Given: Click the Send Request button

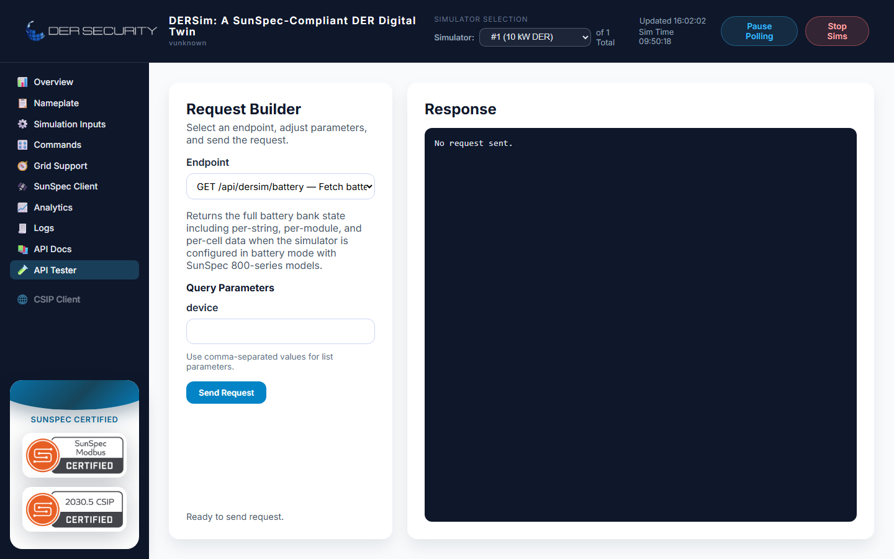Looking at the screenshot, I should tap(226, 393).
